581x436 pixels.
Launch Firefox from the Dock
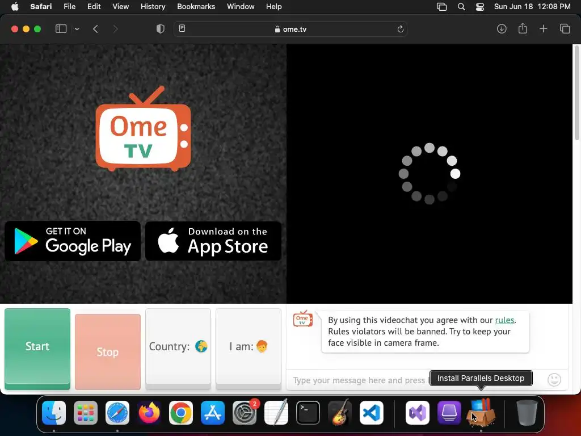[149, 413]
